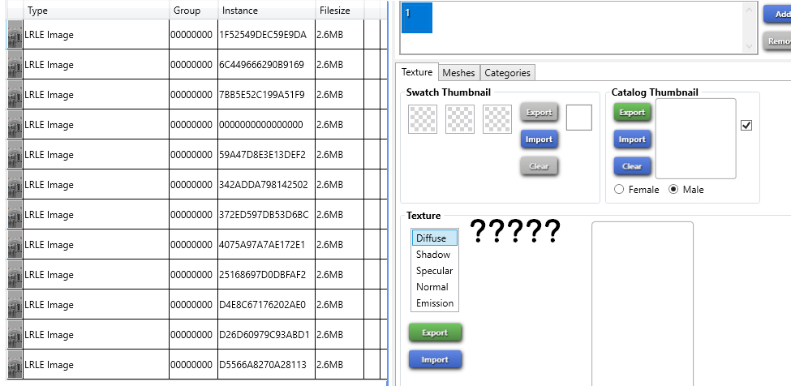Switch to the Meshes tab
The height and width of the screenshot is (386, 791).
pos(458,72)
